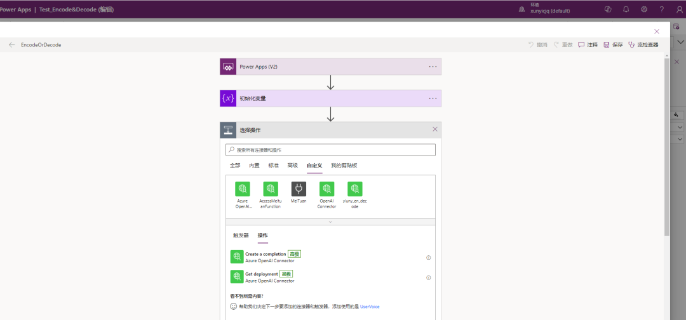Screen dimensions: 686x320
Task: Switch to the 触发器 tab
Action: pyautogui.click(x=241, y=235)
